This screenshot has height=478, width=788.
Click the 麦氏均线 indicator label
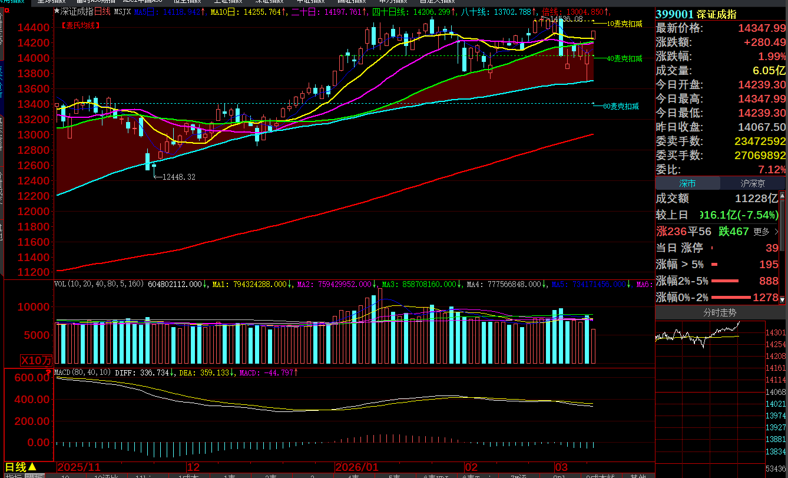(x=80, y=25)
